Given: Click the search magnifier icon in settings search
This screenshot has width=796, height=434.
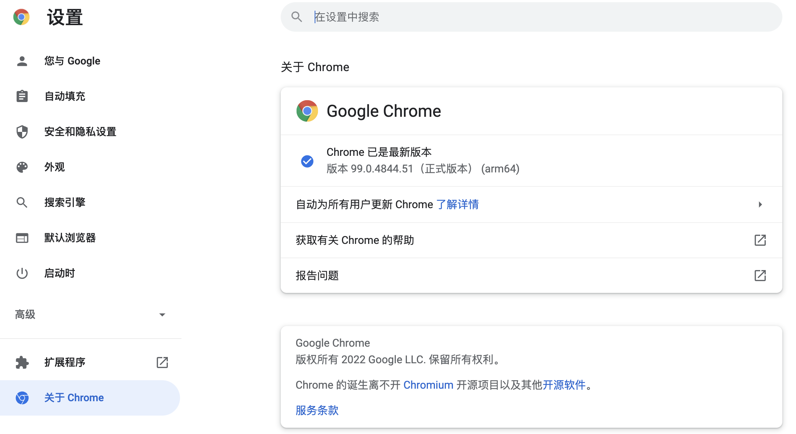Looking at the screenshot, I should point(297,17).
